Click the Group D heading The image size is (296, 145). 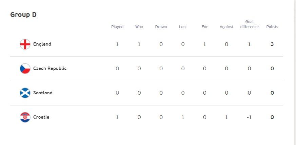[23, 15]
